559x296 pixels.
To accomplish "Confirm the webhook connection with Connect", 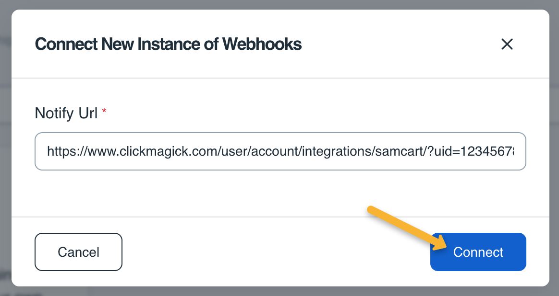I will pyautogui.click(x=478, y=252).
